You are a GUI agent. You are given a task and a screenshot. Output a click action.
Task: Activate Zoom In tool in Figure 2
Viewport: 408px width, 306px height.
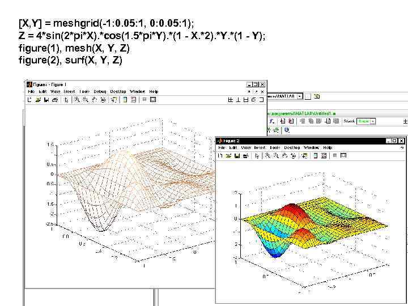click(267, 156)
